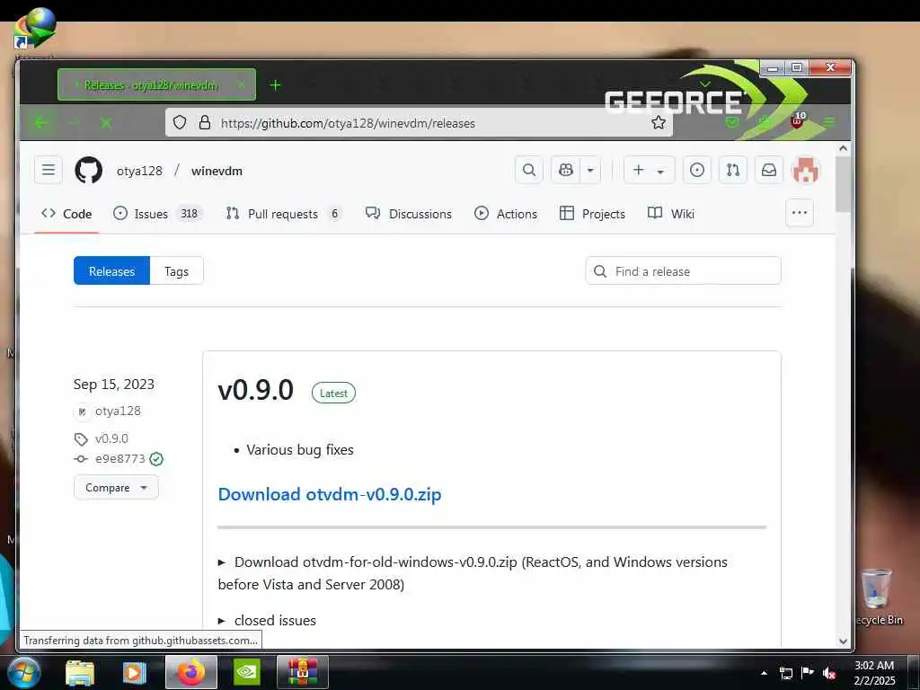The height and width of the screenshot is (690, 920).
Task: Open the GitHub hamburger navigation menu
Action: tap(49, 170)
